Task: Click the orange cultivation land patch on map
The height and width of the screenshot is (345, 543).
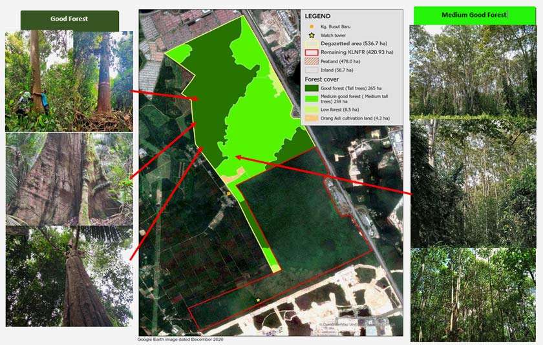Action: 233,175
